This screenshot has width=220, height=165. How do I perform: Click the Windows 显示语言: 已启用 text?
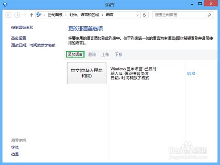pos(133,69)
